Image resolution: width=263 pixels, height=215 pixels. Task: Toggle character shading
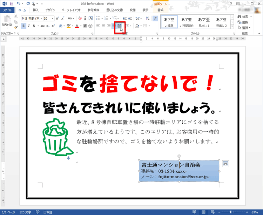(x=85, y=26)
